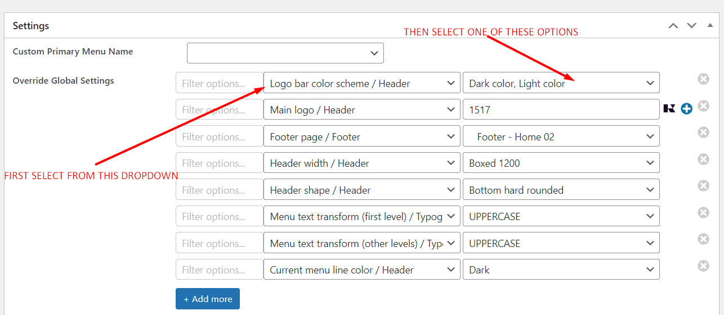
Task: Remove the Header width override row
Action: click(703, 159)
